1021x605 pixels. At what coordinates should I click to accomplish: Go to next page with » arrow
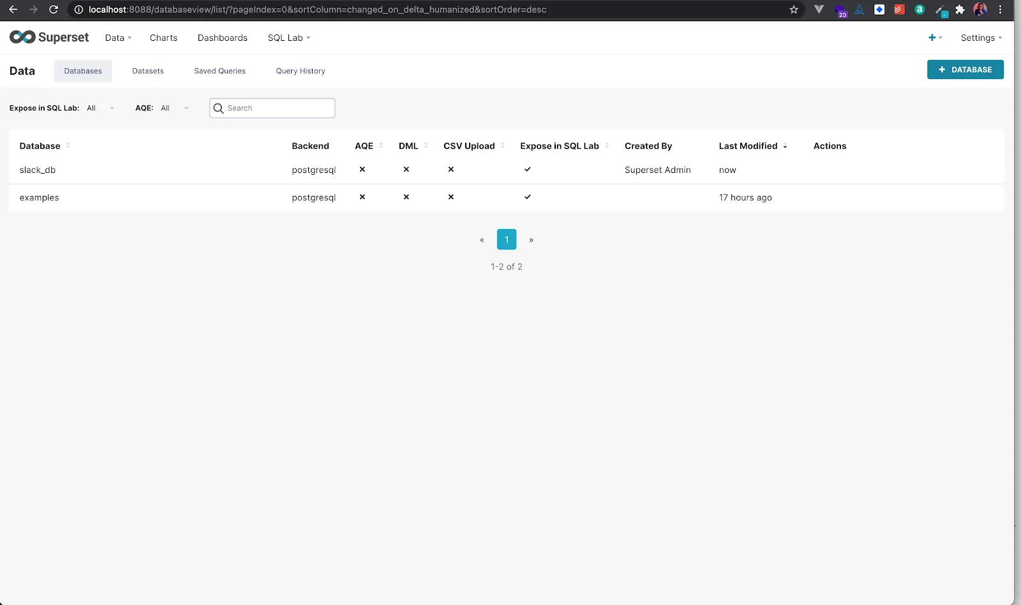coord(531,240)
